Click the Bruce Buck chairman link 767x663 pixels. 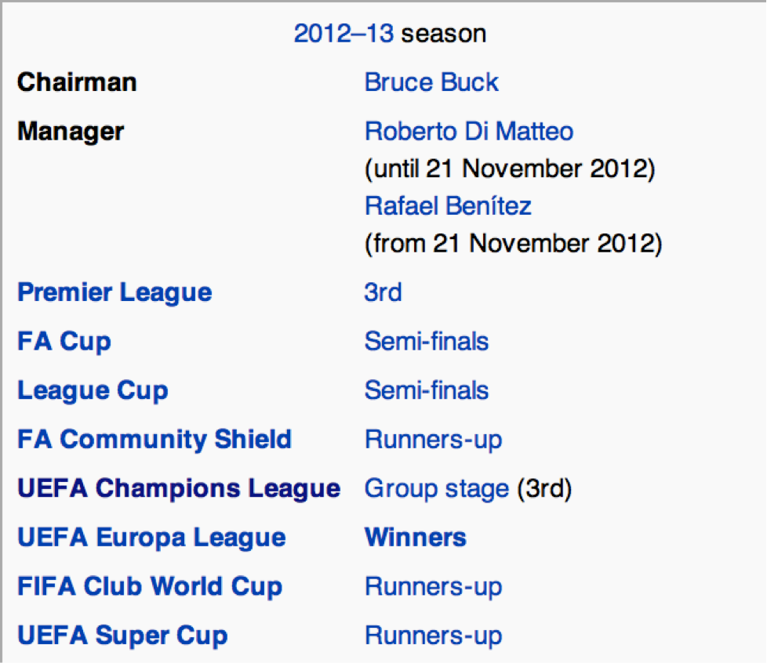click(x=431, y=82)
